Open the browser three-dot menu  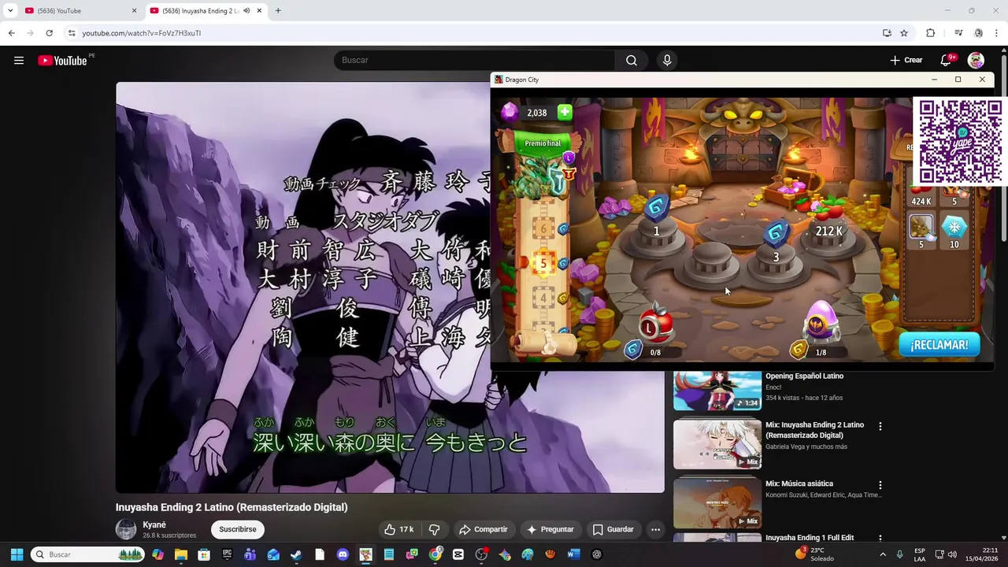tap(997, 33)
